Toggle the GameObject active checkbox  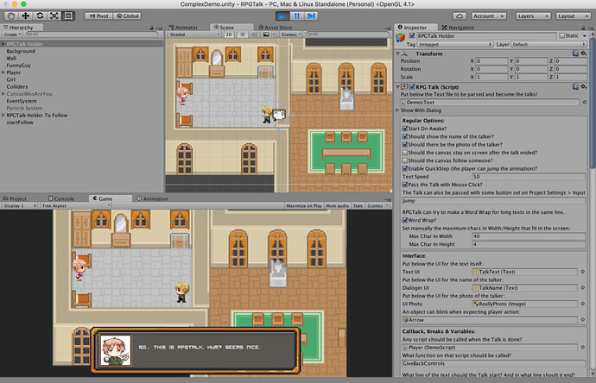412,35
